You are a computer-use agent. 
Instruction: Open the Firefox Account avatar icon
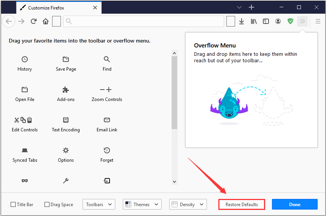pyautogui.click(x=278, y=21)
